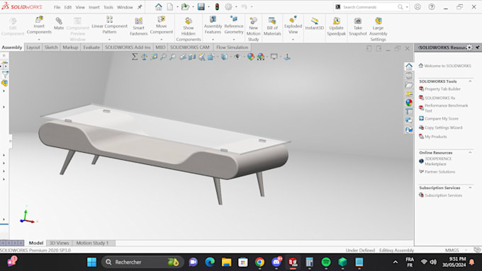Open Linear Component Pattern tool
482x271 pixels.
pos(109,25)
